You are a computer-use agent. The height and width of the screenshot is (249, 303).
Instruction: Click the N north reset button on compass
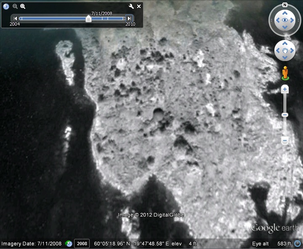point(285,5)
